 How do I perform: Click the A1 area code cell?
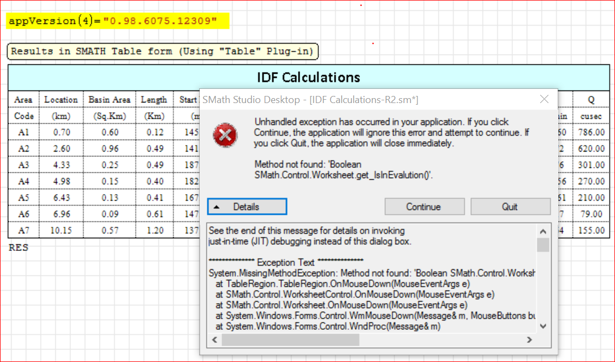23,132
